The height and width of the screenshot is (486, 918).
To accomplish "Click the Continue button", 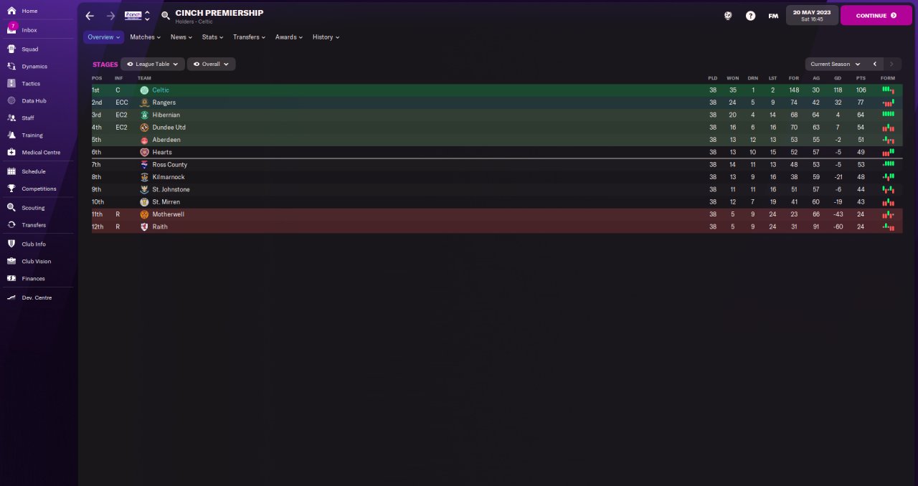I will click(876, 15).
